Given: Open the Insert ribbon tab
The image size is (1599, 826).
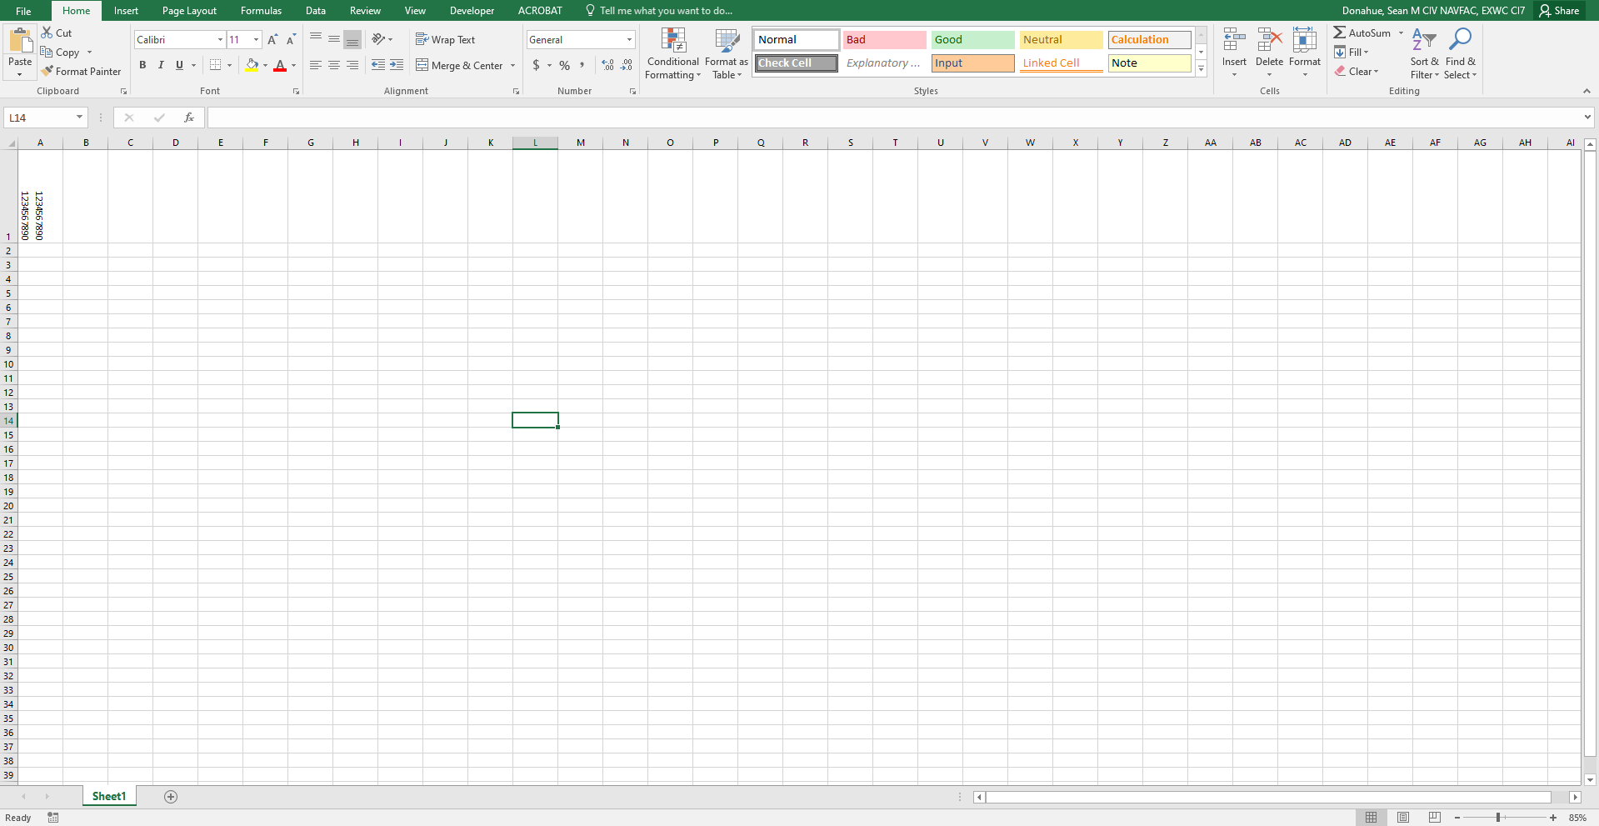Looking at the screenshot, I should (x=126, y=11).
